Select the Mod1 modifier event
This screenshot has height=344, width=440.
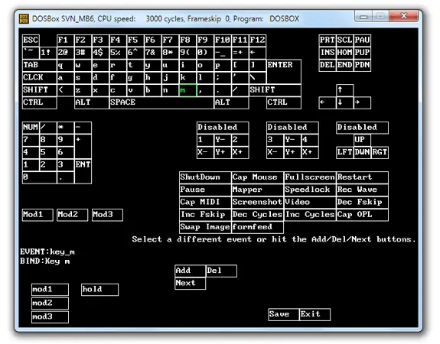point(37,215)
